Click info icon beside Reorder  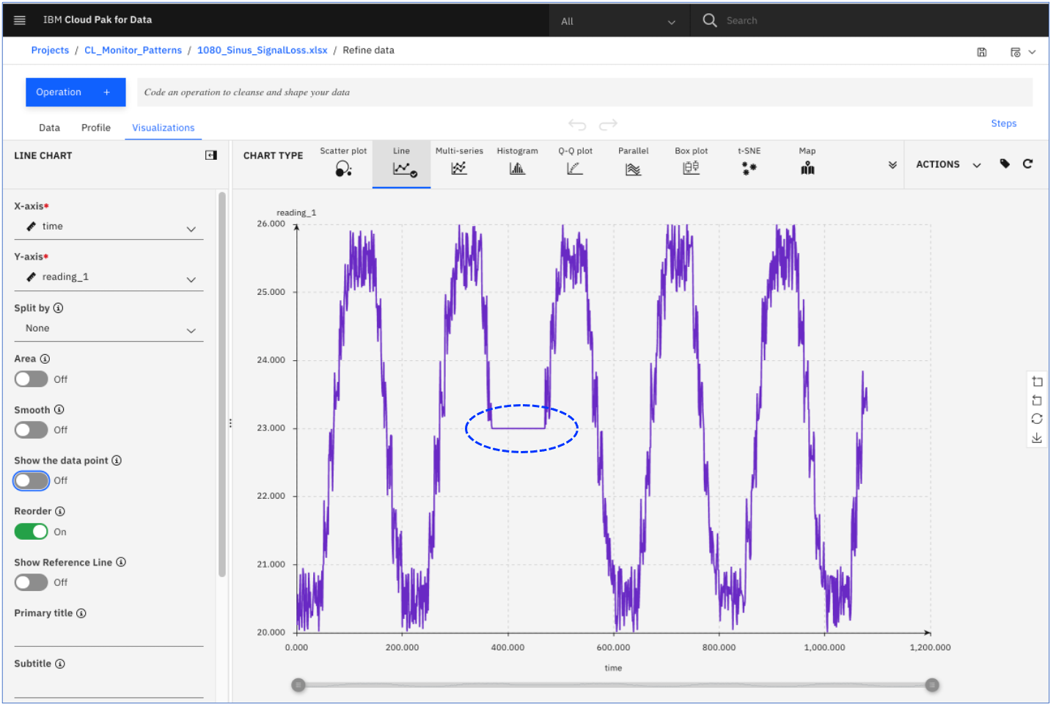[x=60, y=511]
